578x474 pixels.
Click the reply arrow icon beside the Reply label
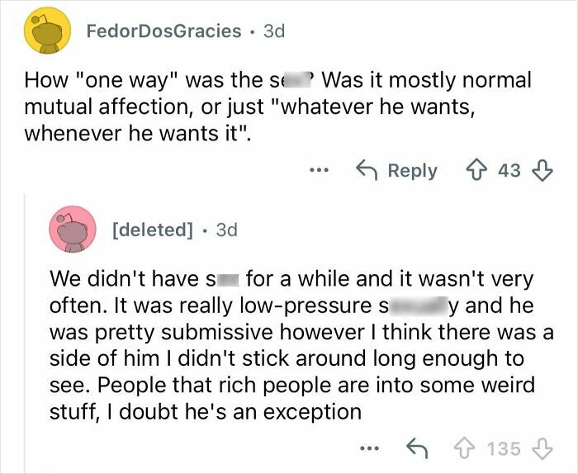coord(365,170)
